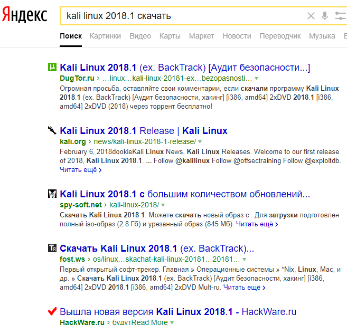
Task: Open Kali Linux 2018.1 Release result
Action: [144, 131]
